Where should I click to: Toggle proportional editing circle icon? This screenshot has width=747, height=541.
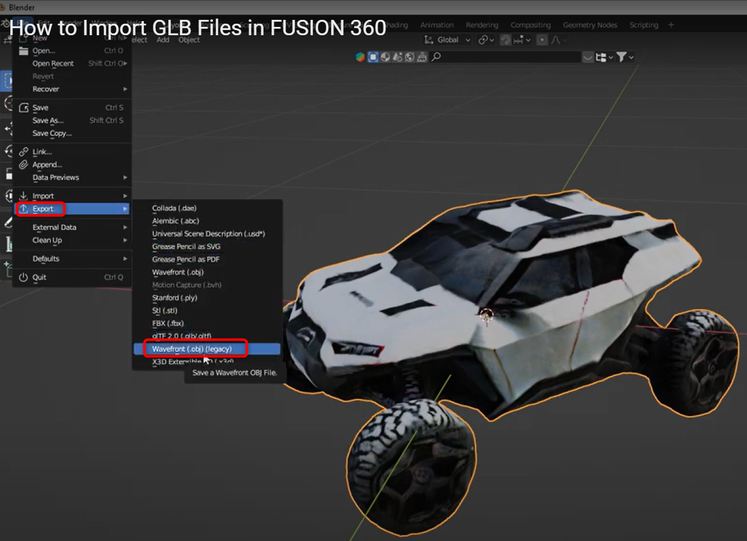542,40
